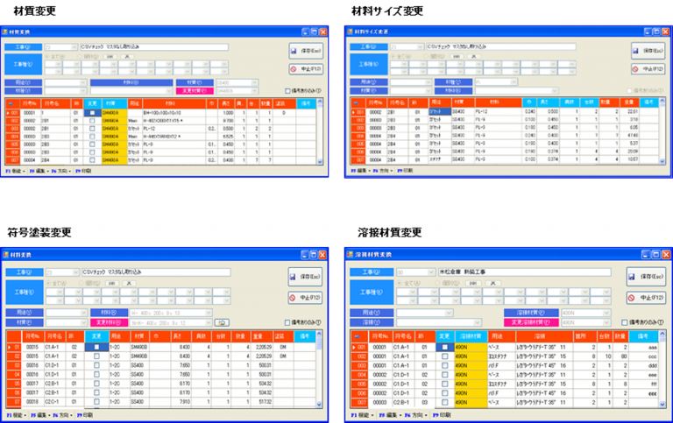Select 個別 radio button in 溶接材質変更 window
This screenshot has width=673, height=423.
437,283
